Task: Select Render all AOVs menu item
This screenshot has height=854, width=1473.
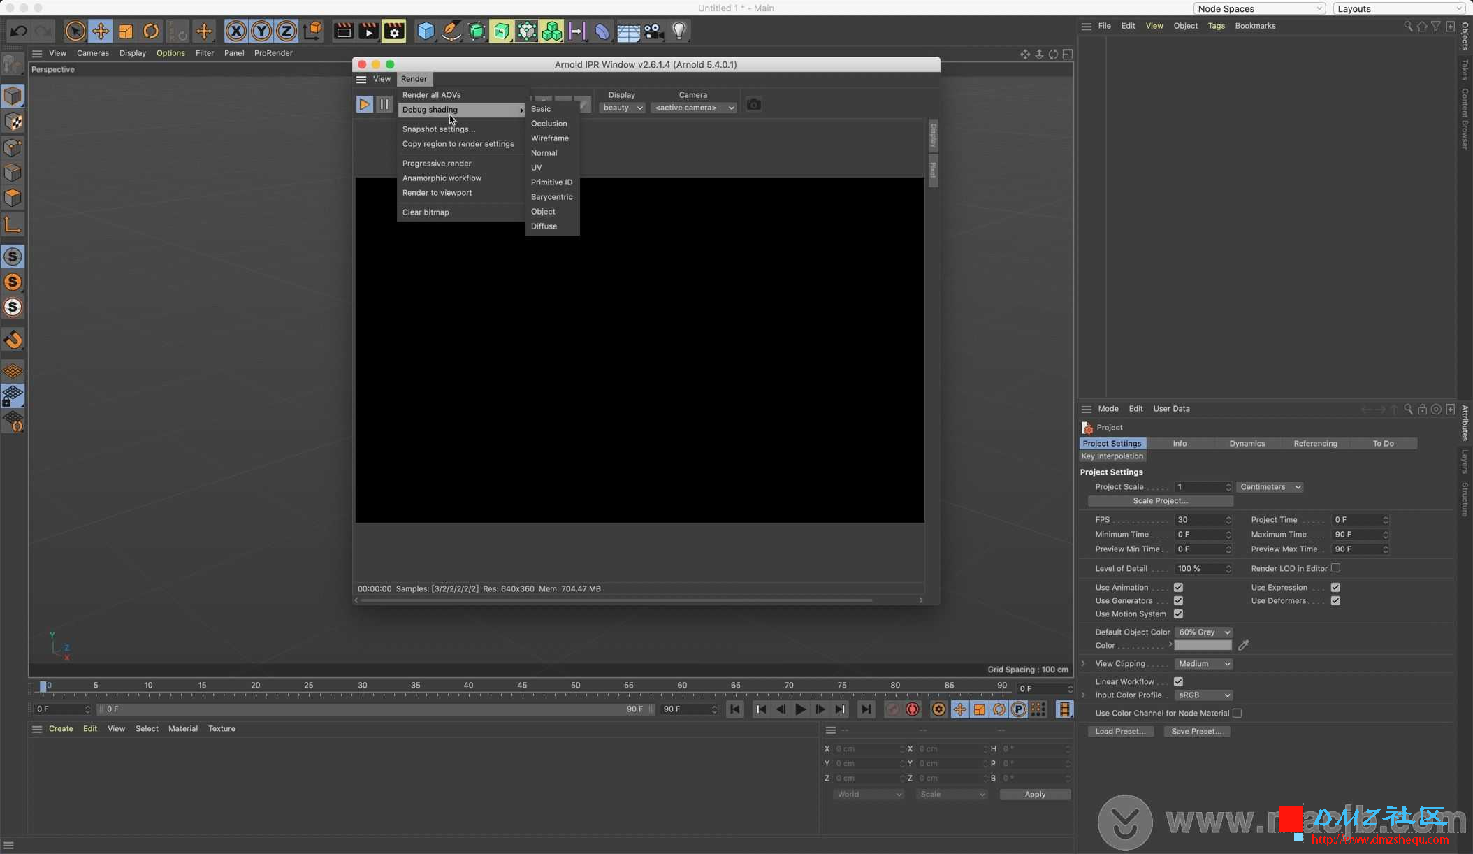Action: [461, 94]
